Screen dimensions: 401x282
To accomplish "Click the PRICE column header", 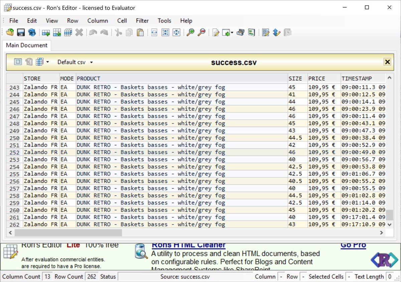I will 324,78.
